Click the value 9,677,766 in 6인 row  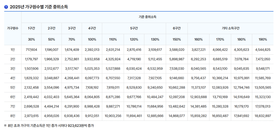[x=134, y=97]
